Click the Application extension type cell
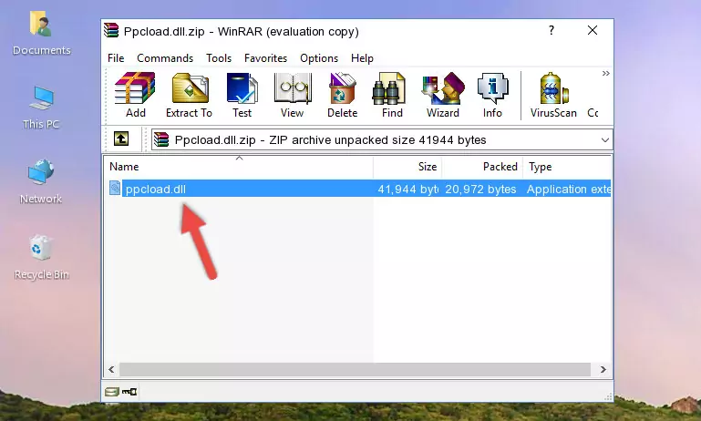701x421 pixels. (568, 190)
